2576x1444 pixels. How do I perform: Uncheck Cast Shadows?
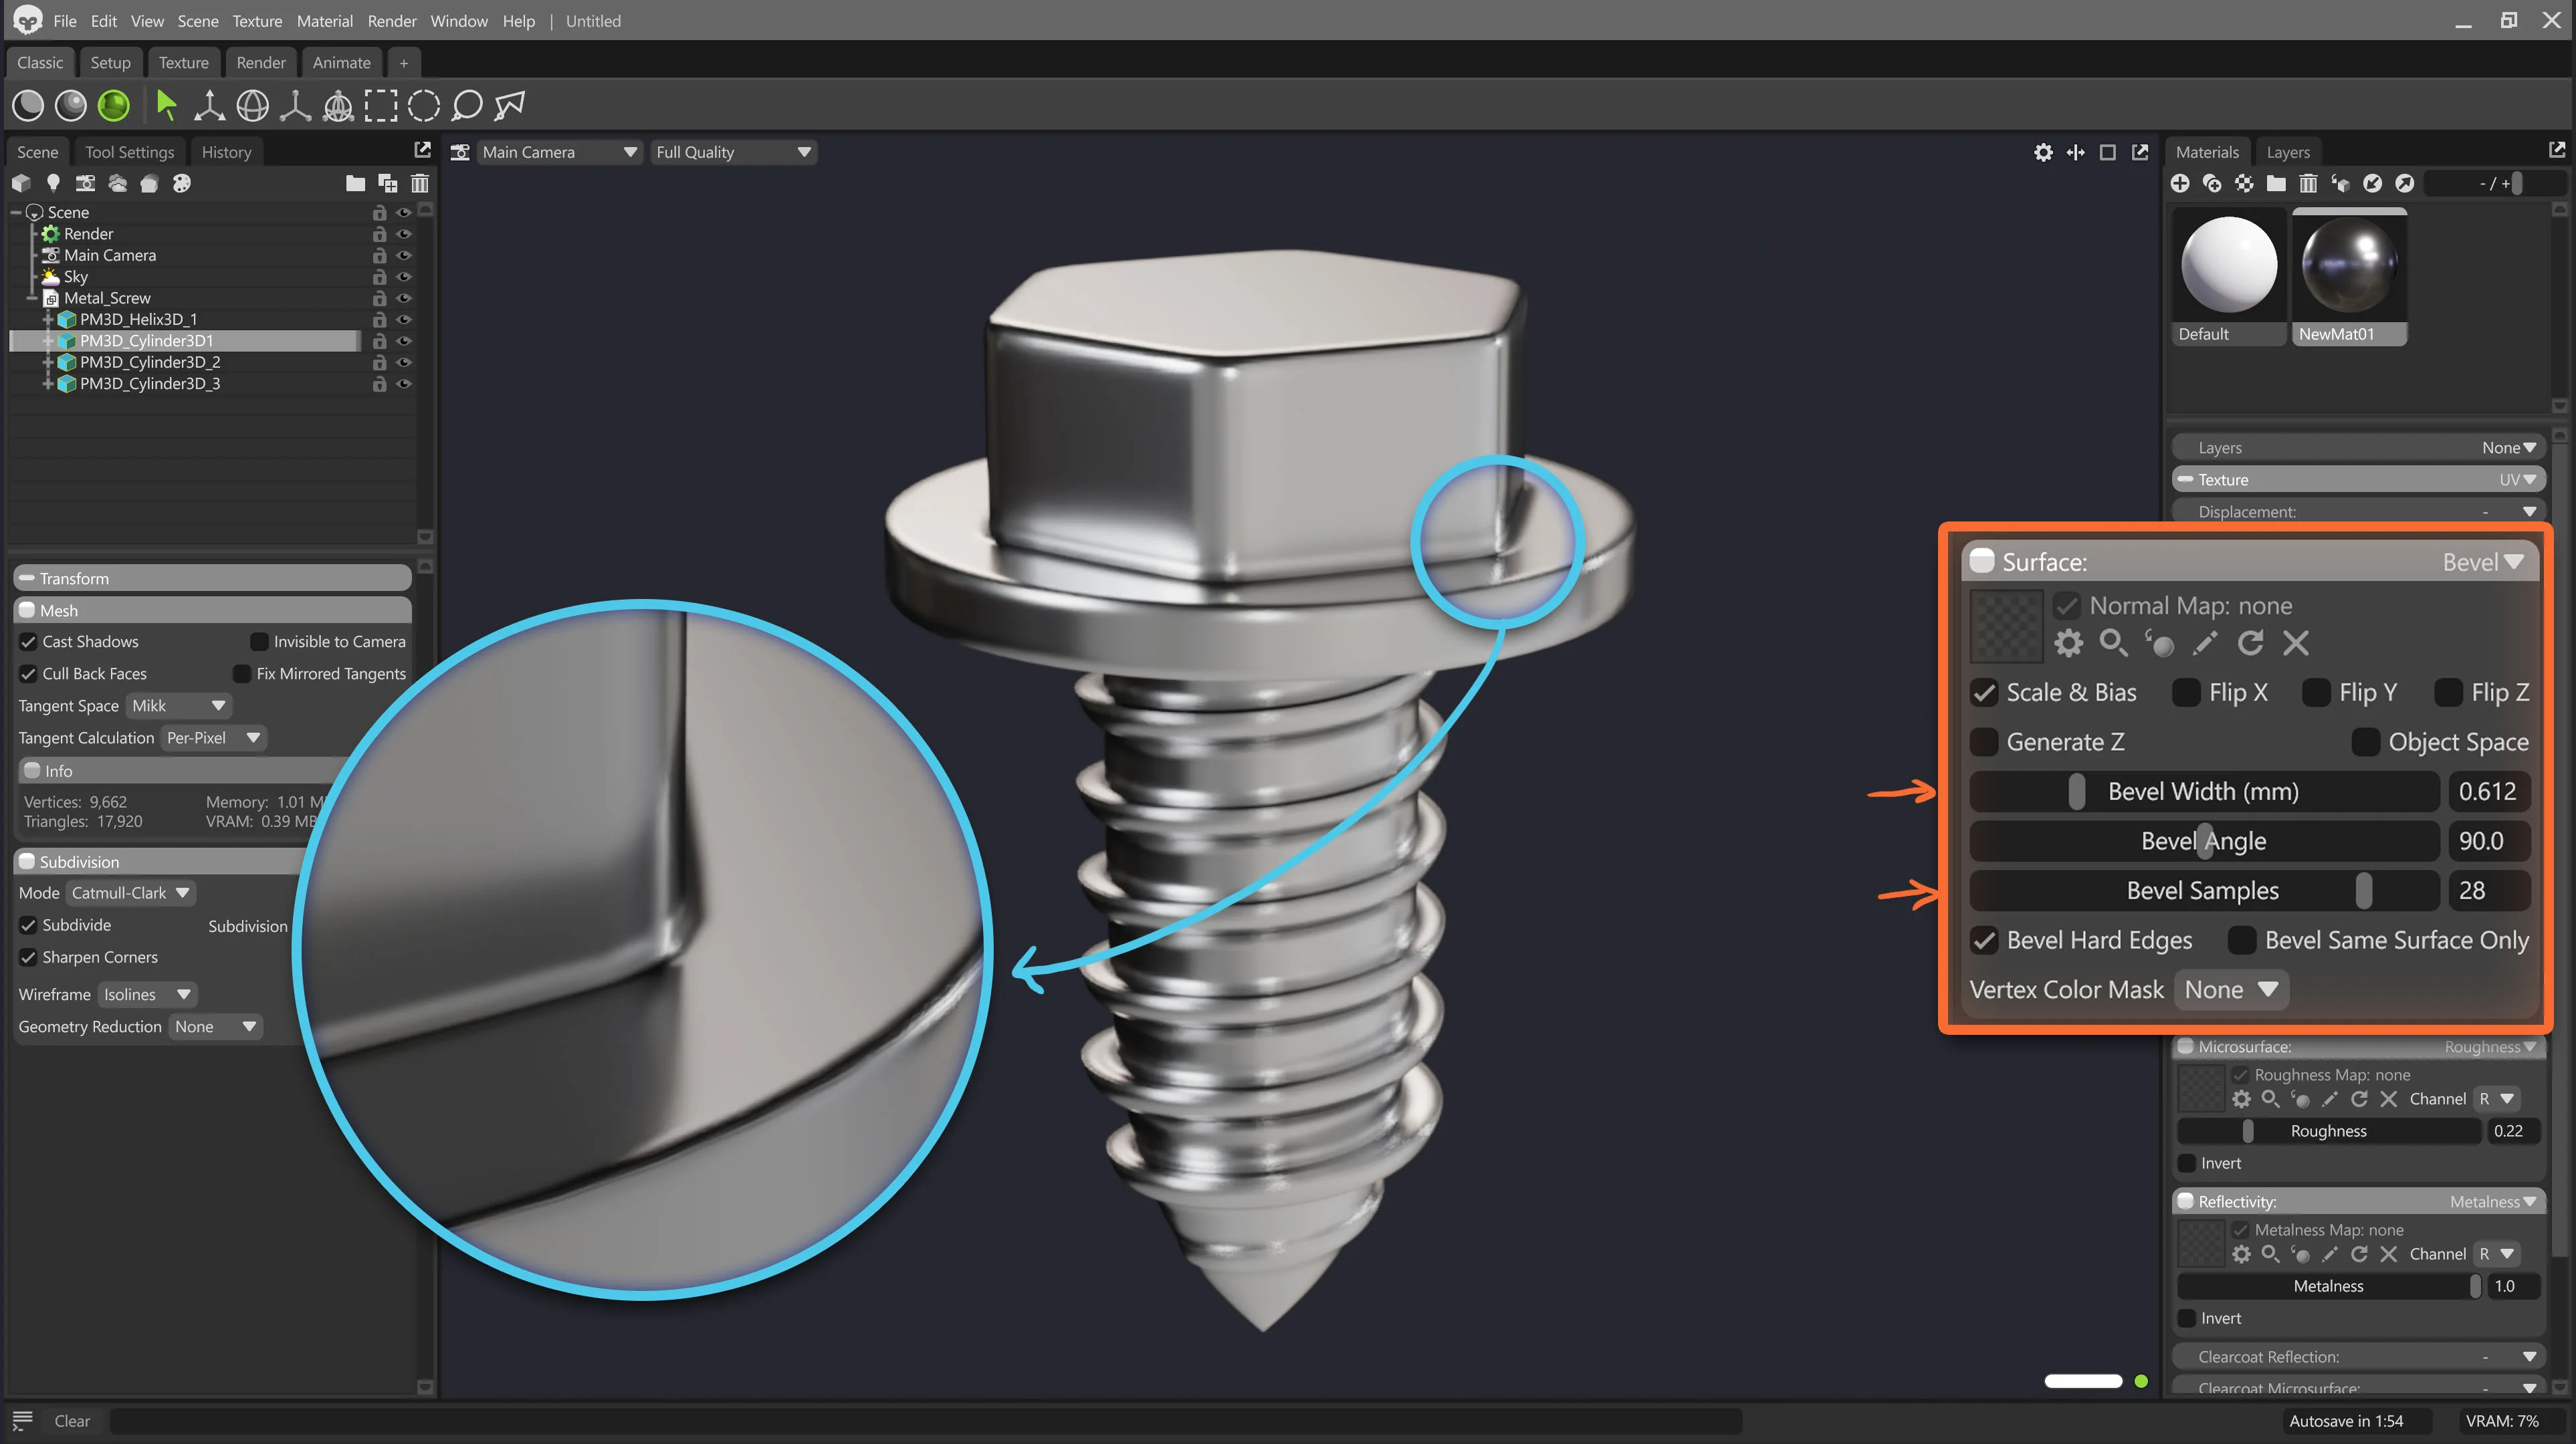pos(28,642)
